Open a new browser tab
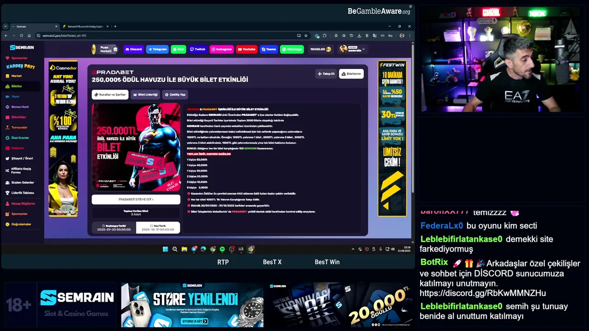The image size is (589, 331). 115,26
